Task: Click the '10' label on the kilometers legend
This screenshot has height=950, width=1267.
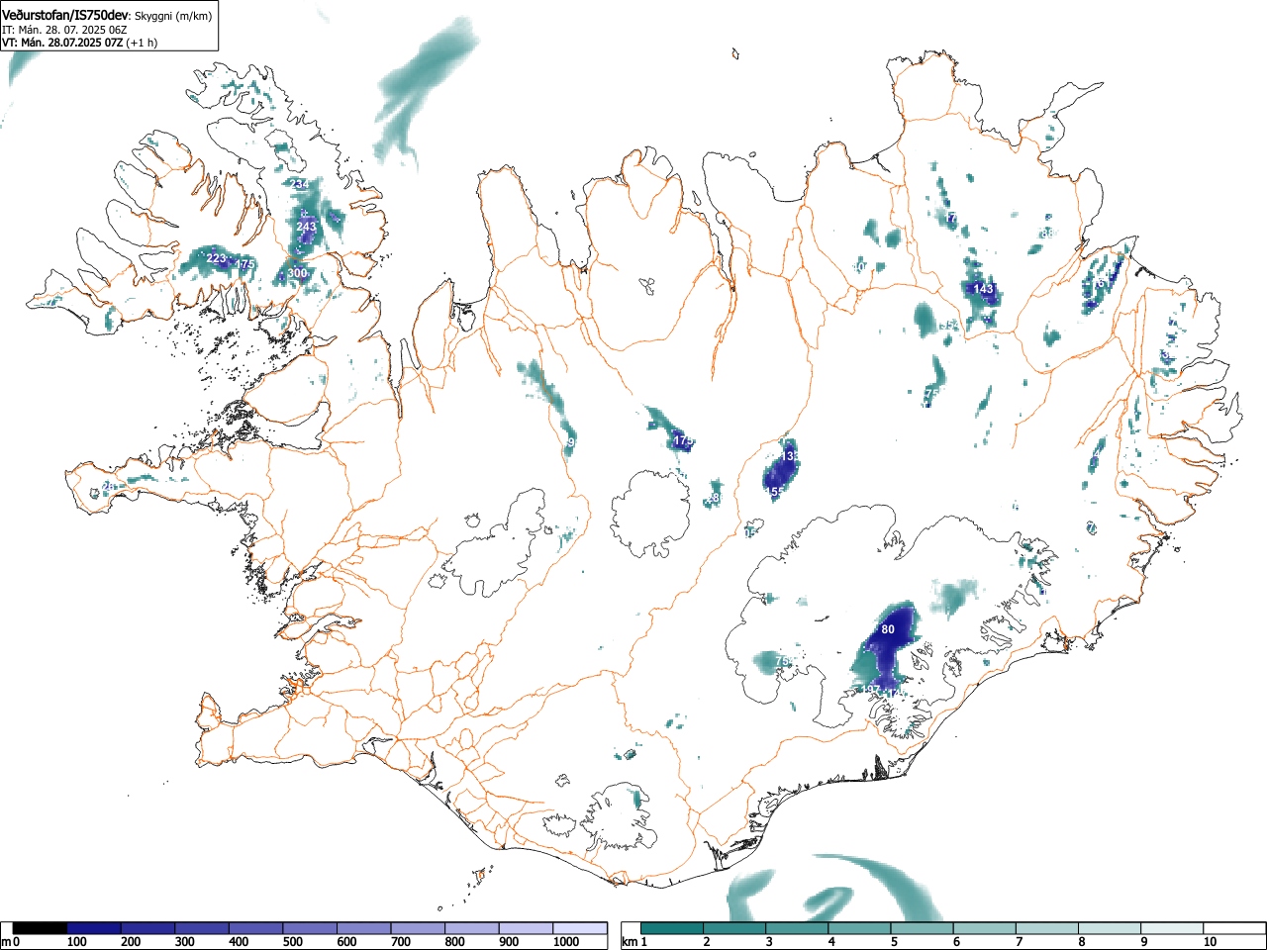Action: pyautogui.click(x=1210, y=942)
